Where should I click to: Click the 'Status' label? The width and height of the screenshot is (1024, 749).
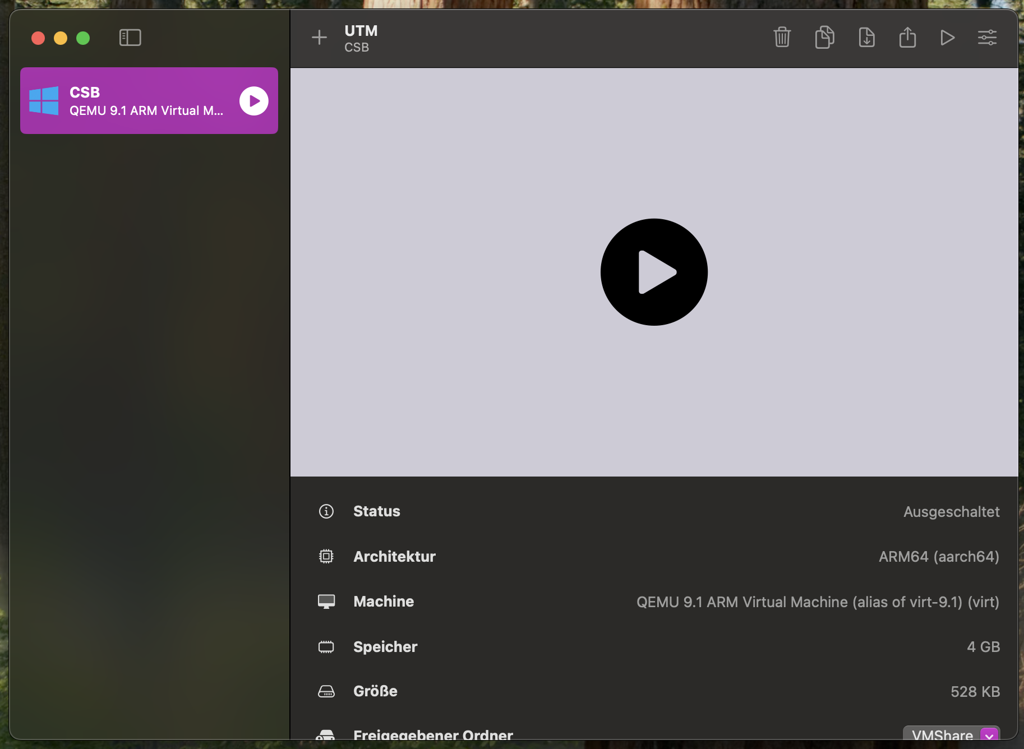377,511
